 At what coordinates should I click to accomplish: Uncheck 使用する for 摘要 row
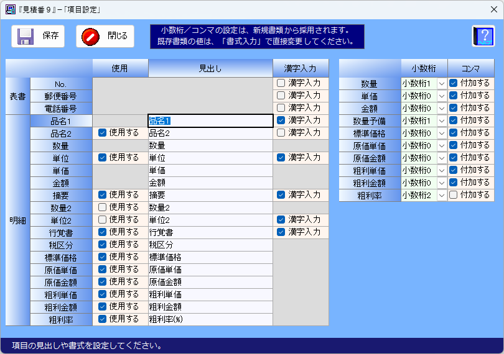click(x=102, y=194)
